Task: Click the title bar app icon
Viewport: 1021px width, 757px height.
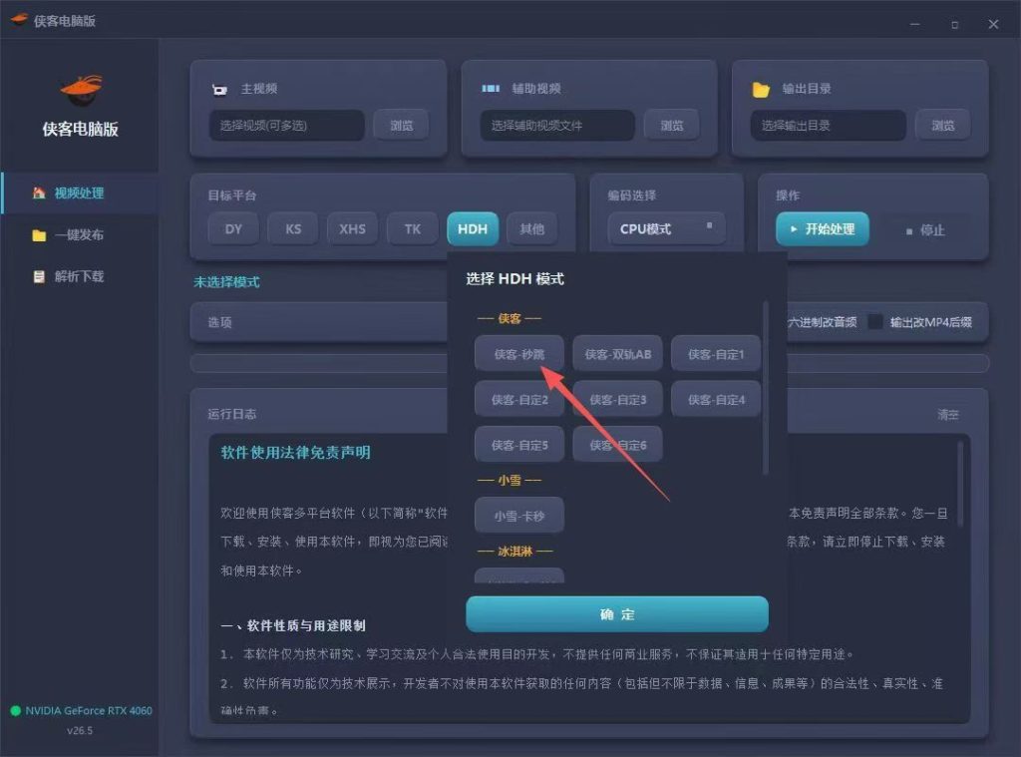Action: [19, 20]
